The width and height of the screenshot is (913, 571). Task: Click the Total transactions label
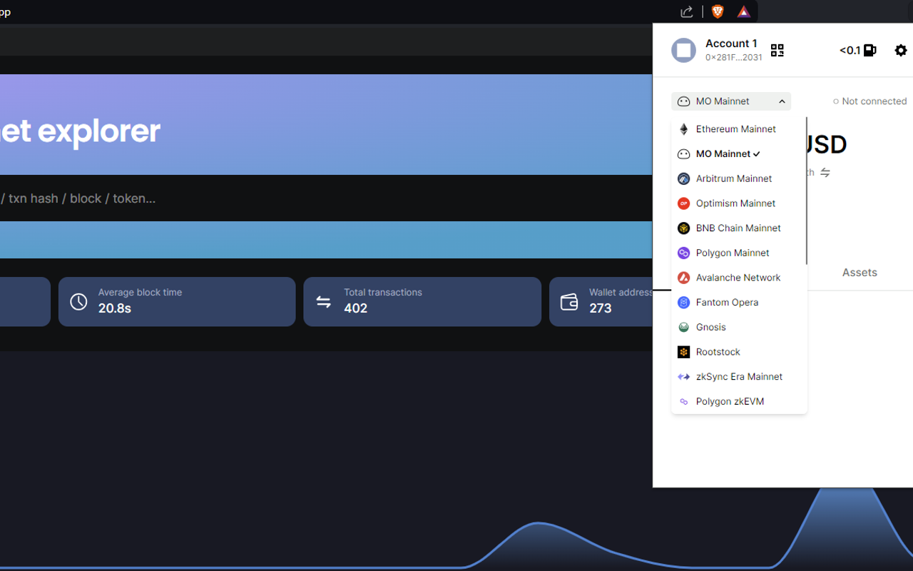(x=383, y=292)
